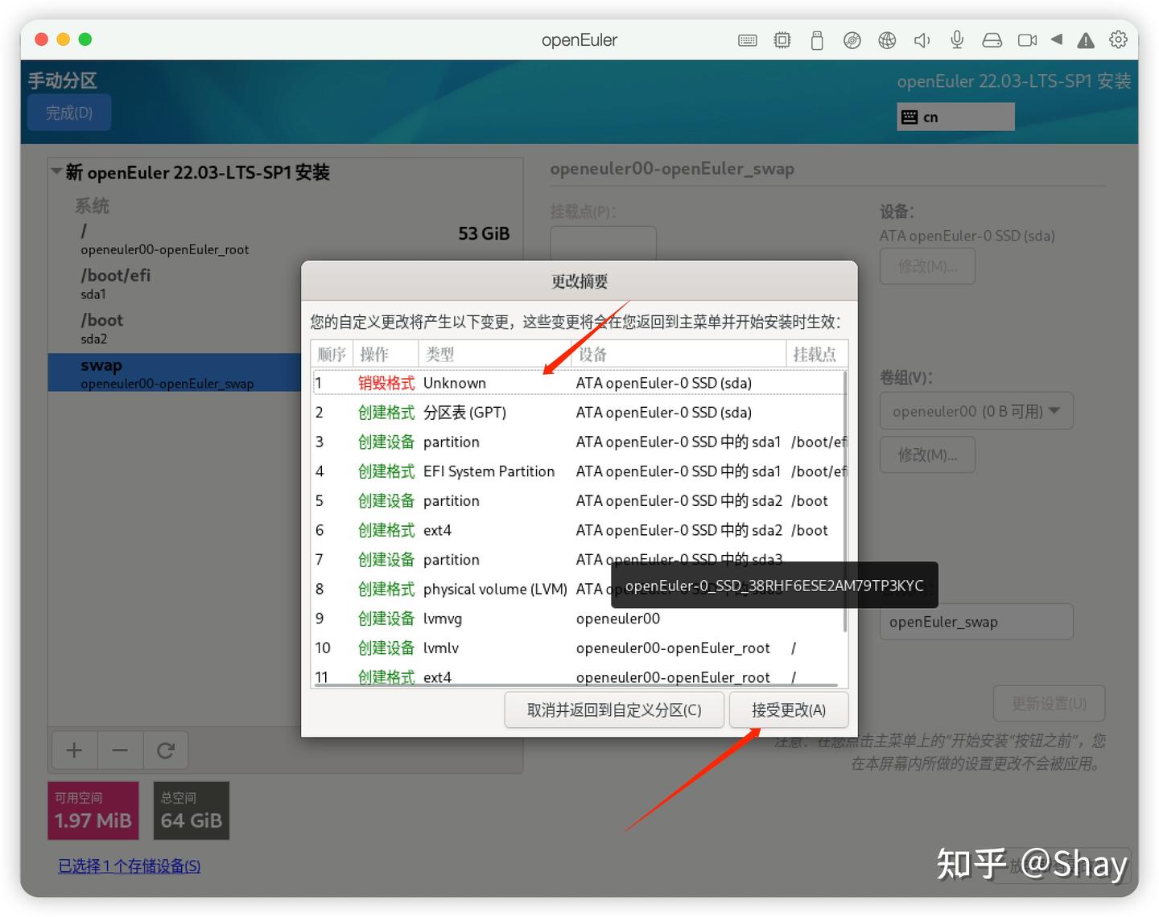
Task: Click the microphone icon in title bar
Action: coord(957,39)
